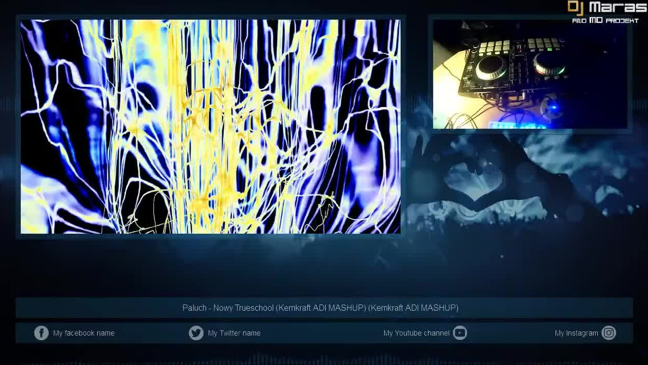This screenshot has width=648, height=365.
Task: Tap the left pad grid on the controller
Action: pos(494,47)
